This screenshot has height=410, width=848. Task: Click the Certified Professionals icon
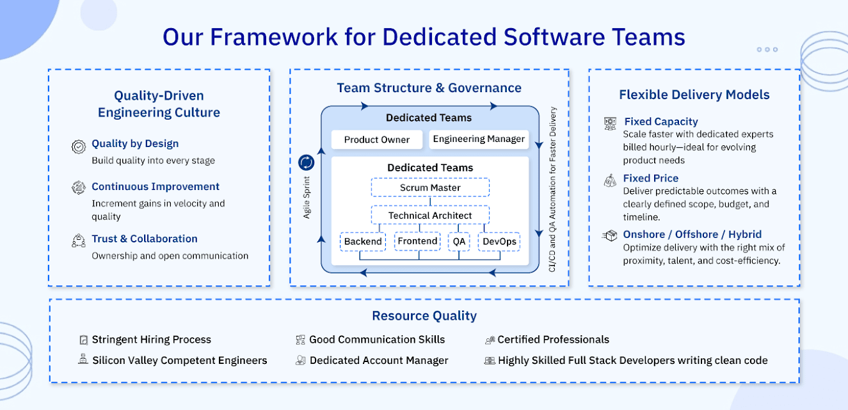click(490, 339)
